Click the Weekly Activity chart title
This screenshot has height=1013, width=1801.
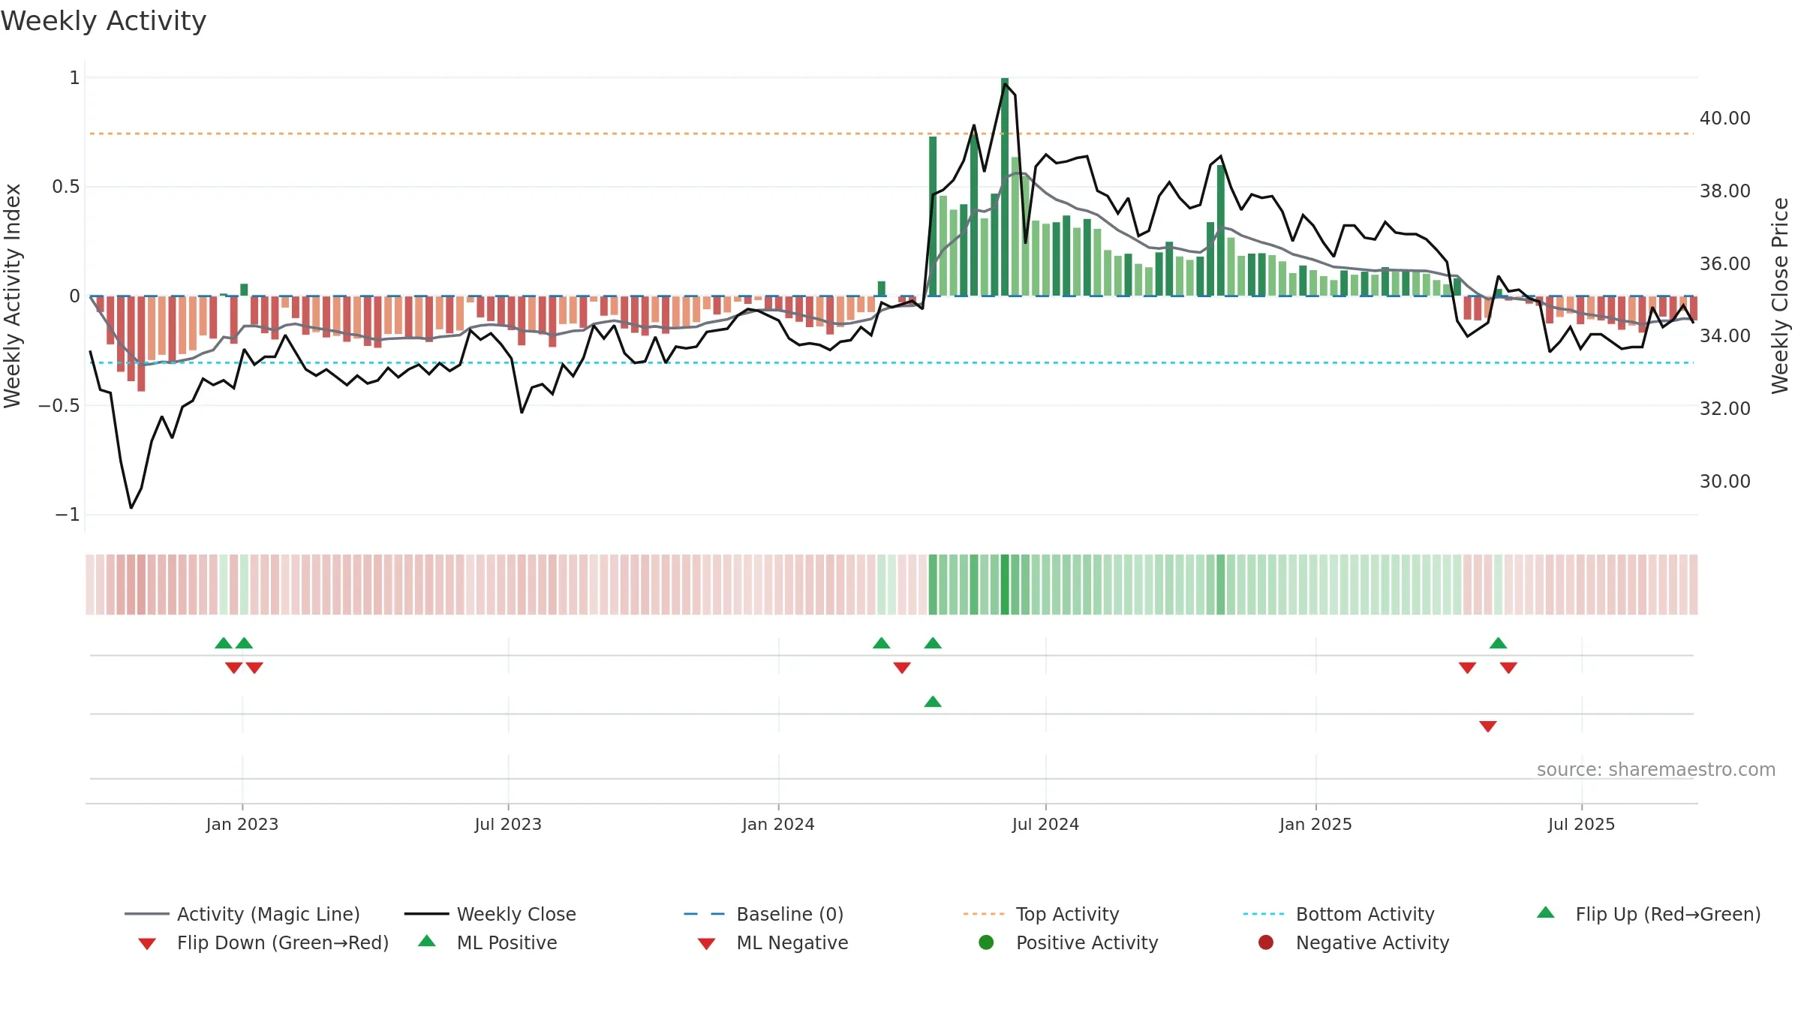coord(104,21)
